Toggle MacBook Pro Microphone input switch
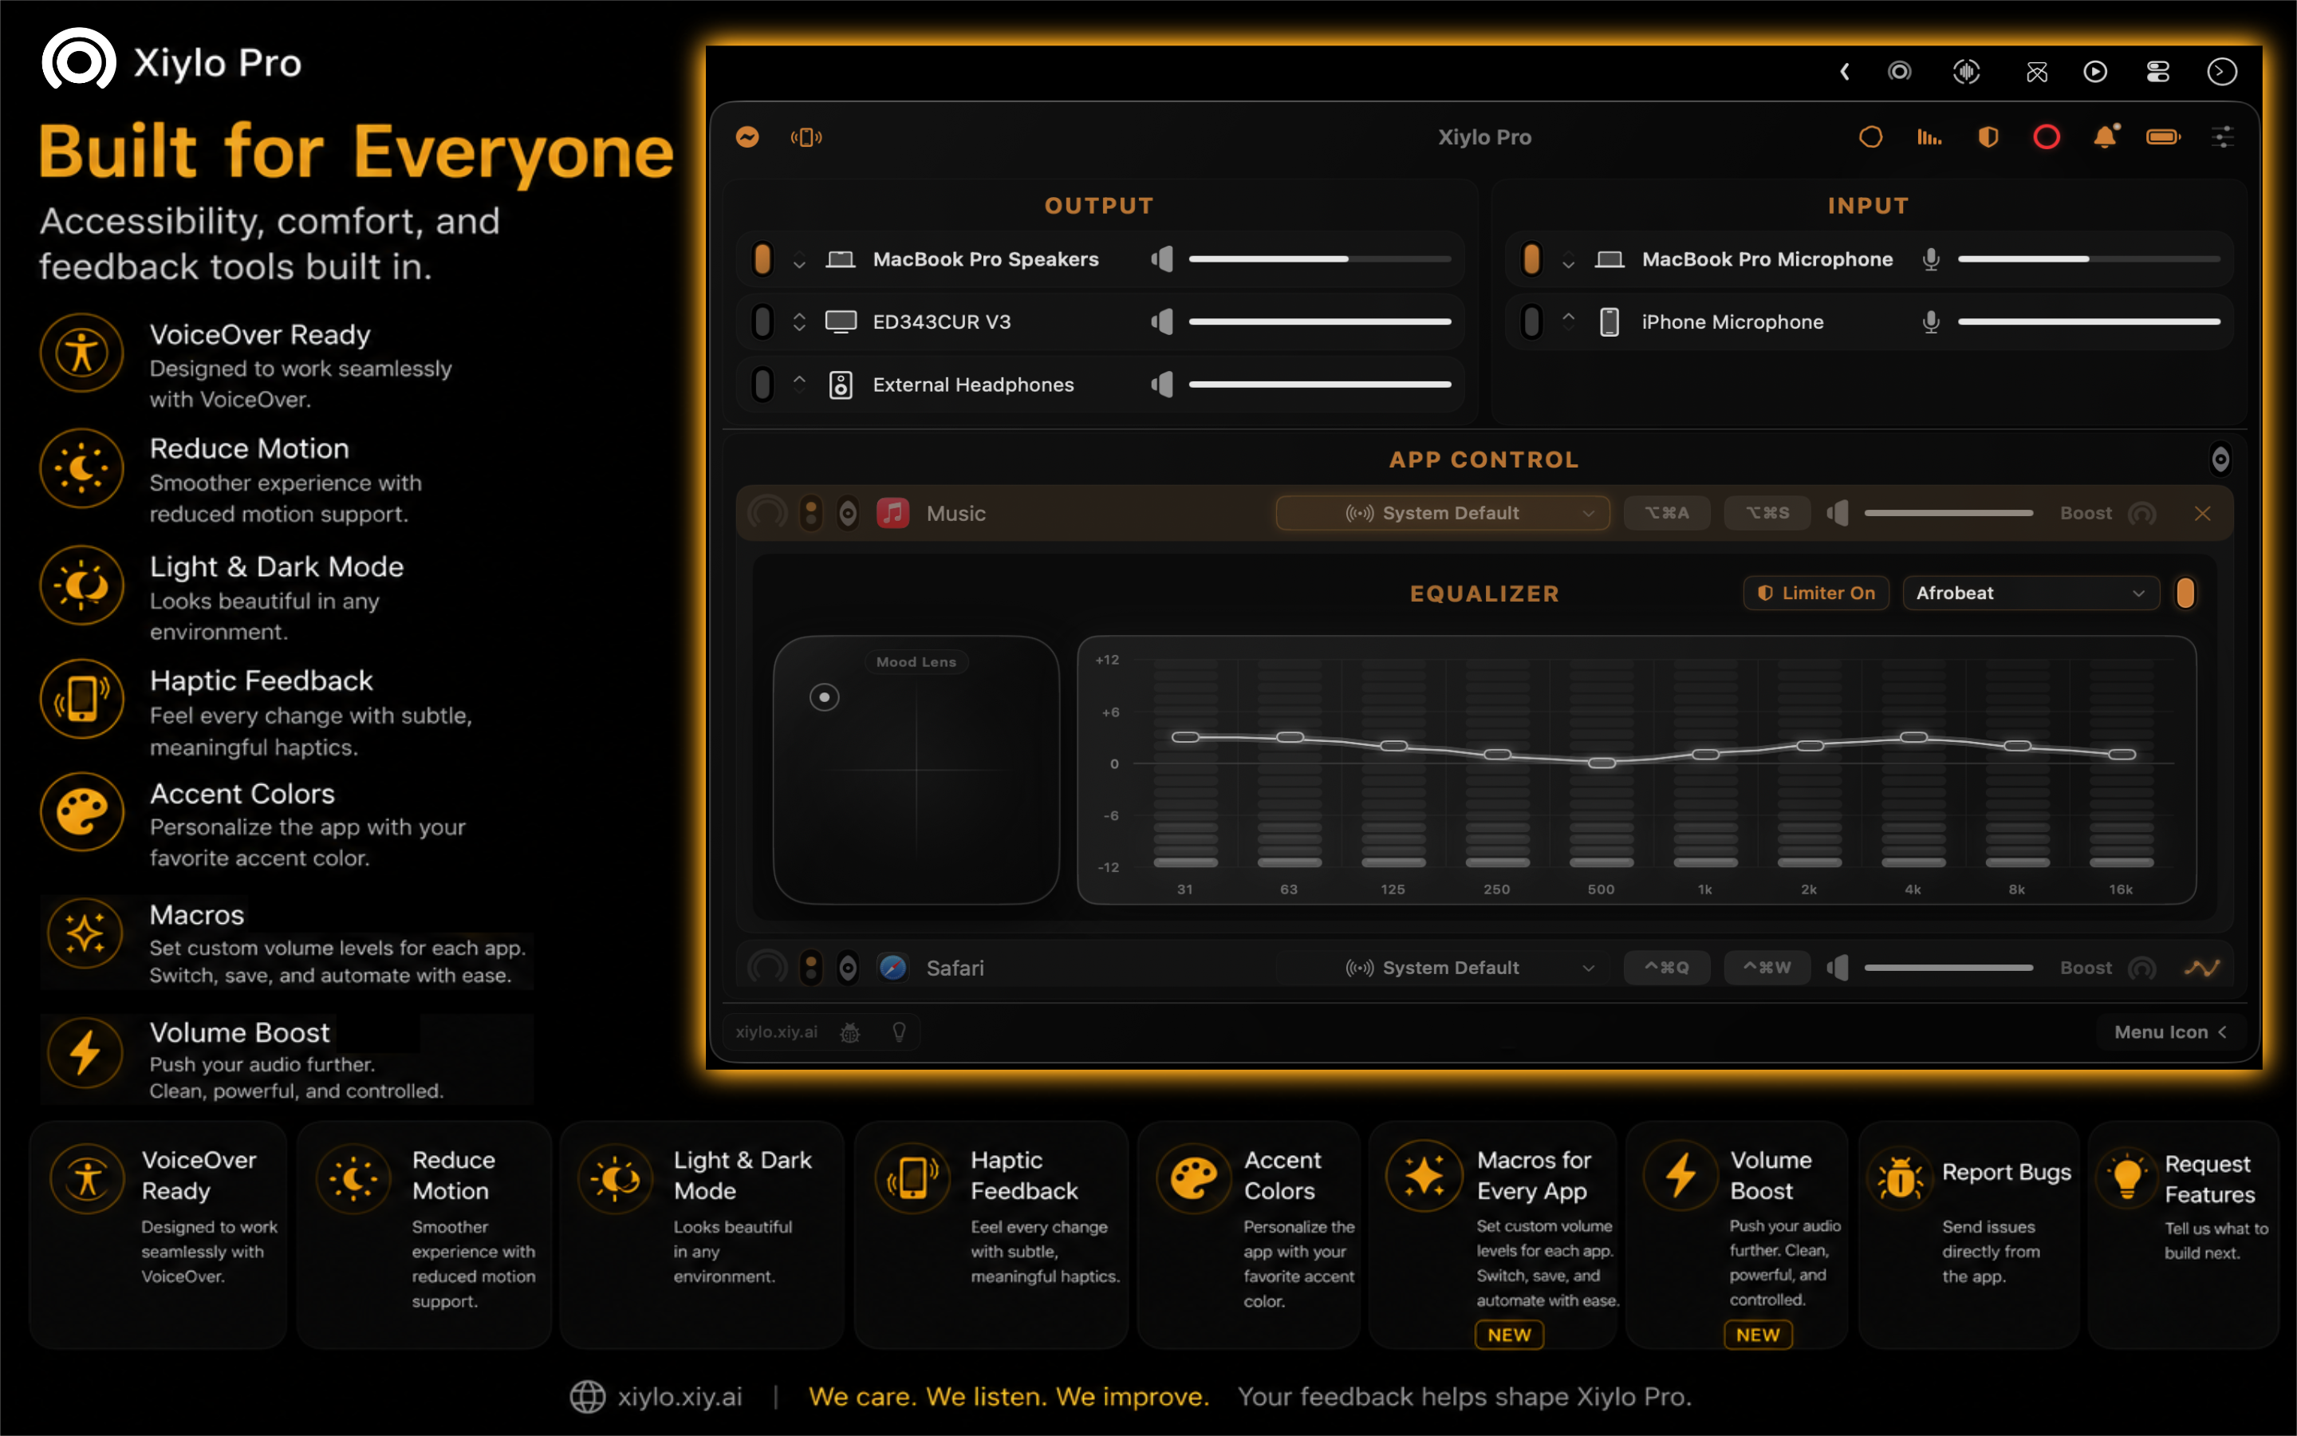Screen dimensions: 2297x1436 pos(1531,258)
